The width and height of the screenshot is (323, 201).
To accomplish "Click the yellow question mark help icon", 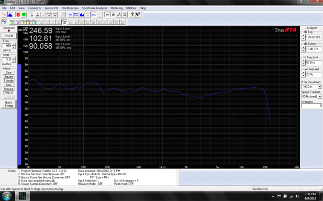I will pos(132,15).
